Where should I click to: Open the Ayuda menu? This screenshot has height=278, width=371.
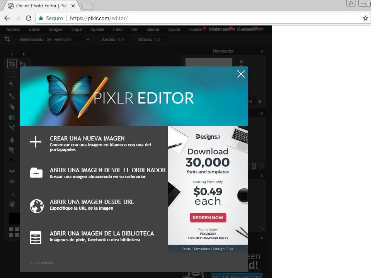(x=174, y=29)
